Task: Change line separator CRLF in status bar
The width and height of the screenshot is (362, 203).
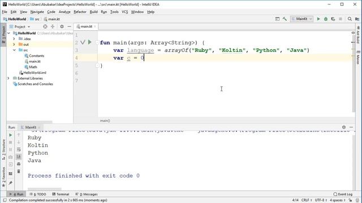Action: [x=307, y=200]
